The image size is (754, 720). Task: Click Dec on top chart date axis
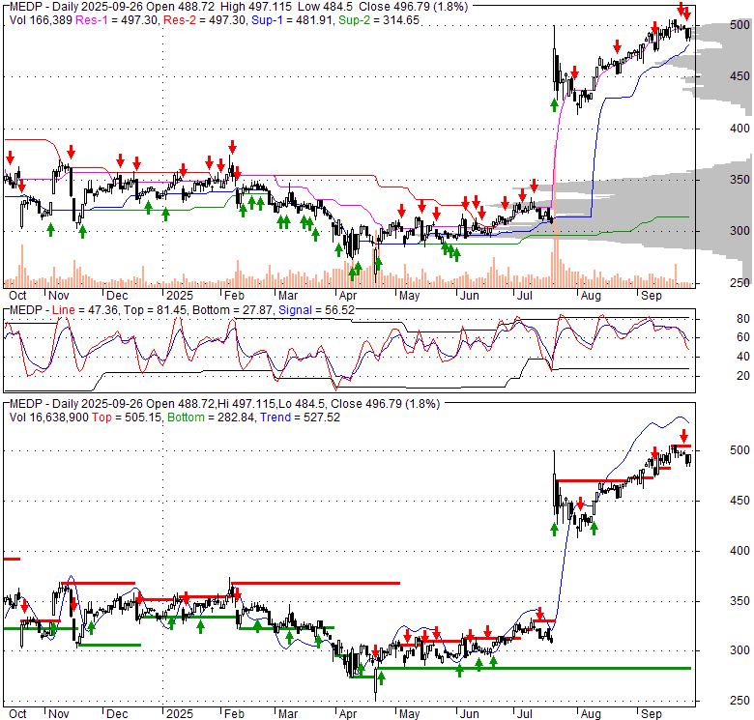[117, 296]
